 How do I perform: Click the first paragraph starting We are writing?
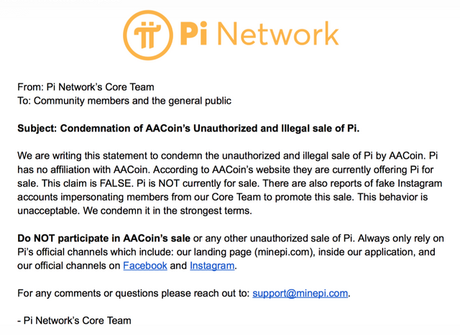[x=230, y=183]
